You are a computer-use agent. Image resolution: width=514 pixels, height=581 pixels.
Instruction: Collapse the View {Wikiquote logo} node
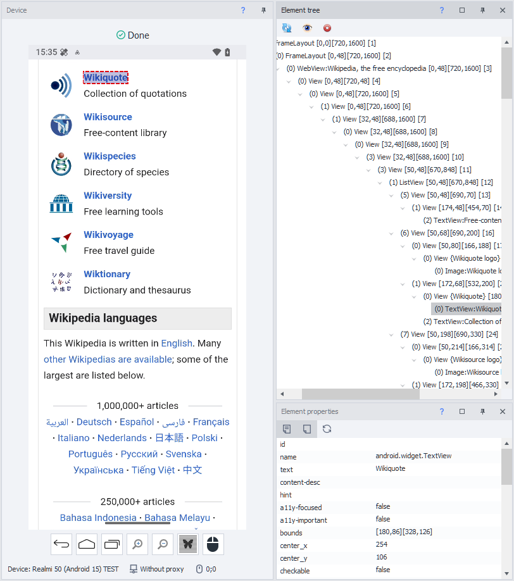coord(415,259)
